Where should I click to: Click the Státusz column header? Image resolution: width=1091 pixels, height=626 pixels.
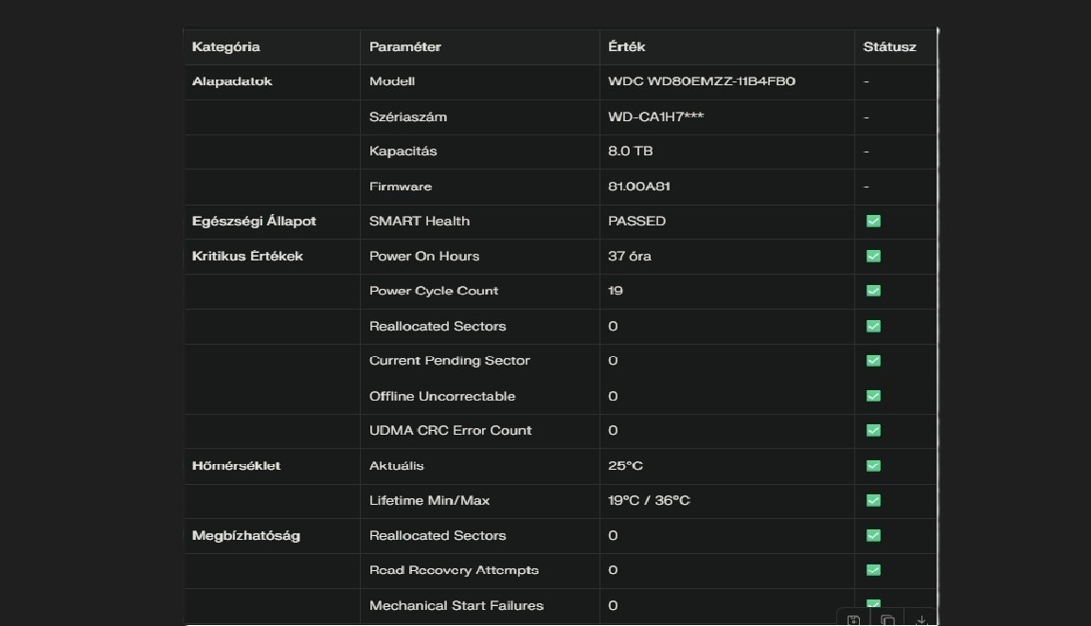point(889,46)
